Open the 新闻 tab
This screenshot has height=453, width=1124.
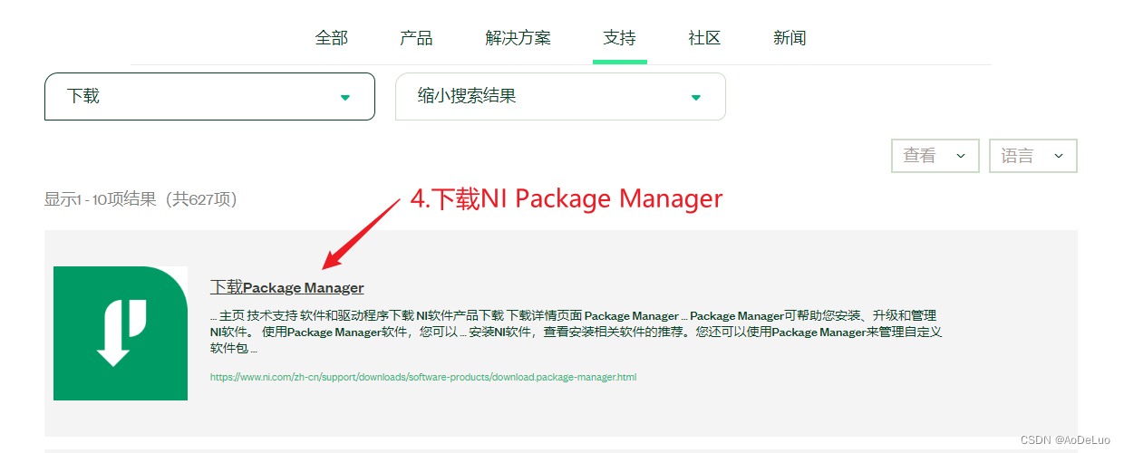point(790,38)
